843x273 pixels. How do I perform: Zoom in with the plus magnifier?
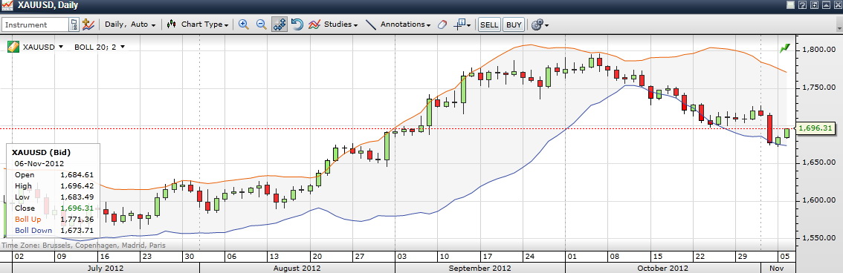pyautogui.click(x=244, y=24)
